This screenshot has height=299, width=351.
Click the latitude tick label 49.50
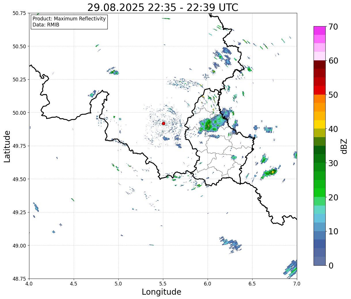tap(19, 179)
